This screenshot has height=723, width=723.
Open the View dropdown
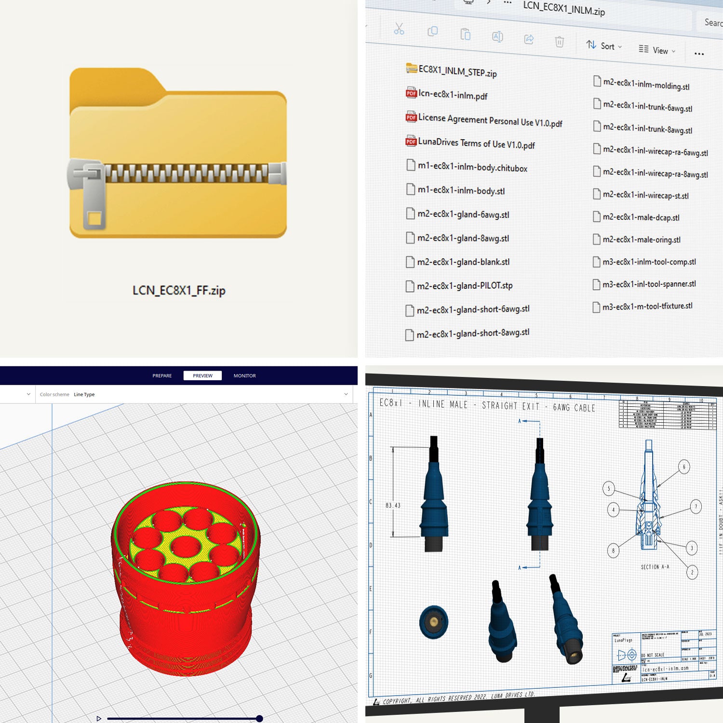658,50
